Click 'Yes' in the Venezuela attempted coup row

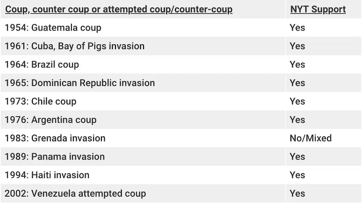tap(297, 193)
